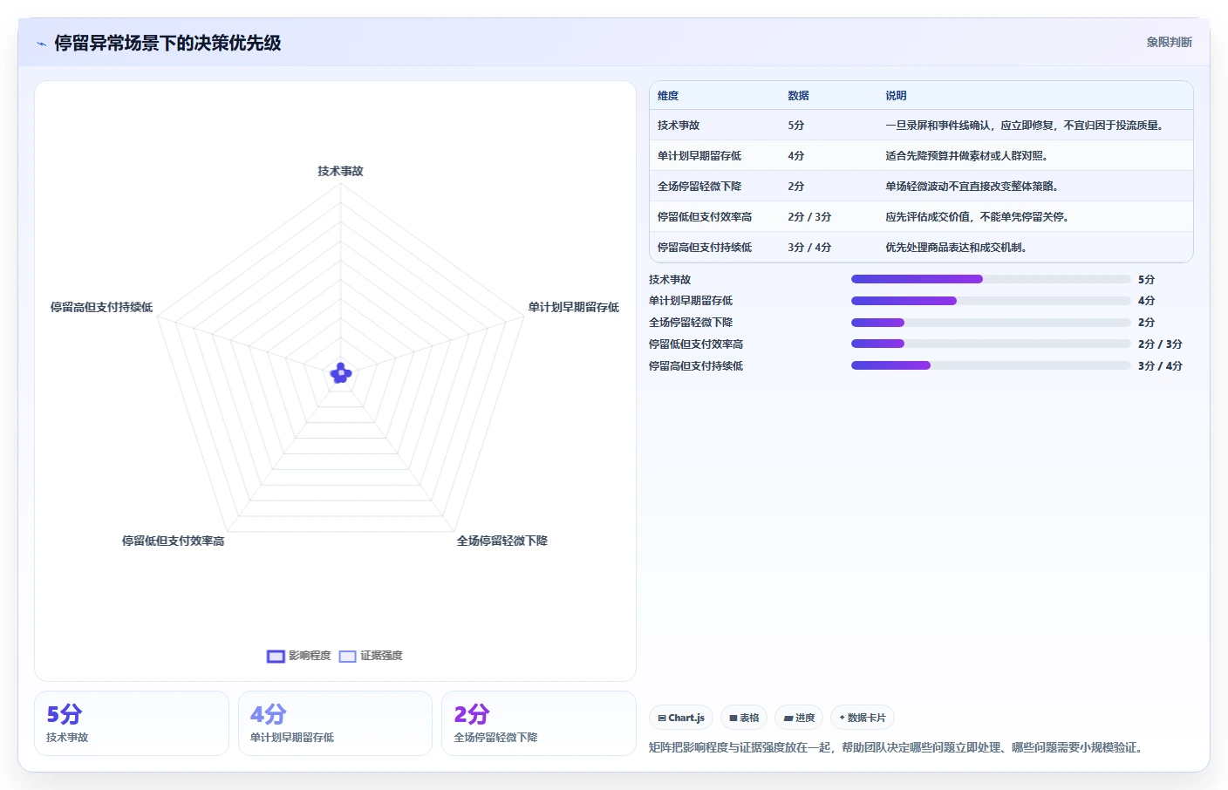Image resolution: width=1228 pixels, height=790 pixels.
Task: Click the note starting 一旦录屏和事件线确认
Action: [1027, 126]
